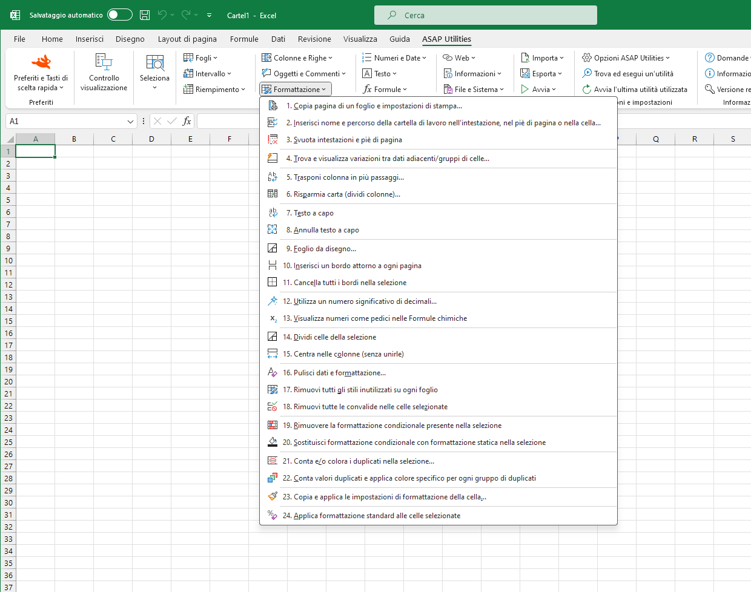Choose Conta valori duplicati e applica colore

[x=438, y=478]
